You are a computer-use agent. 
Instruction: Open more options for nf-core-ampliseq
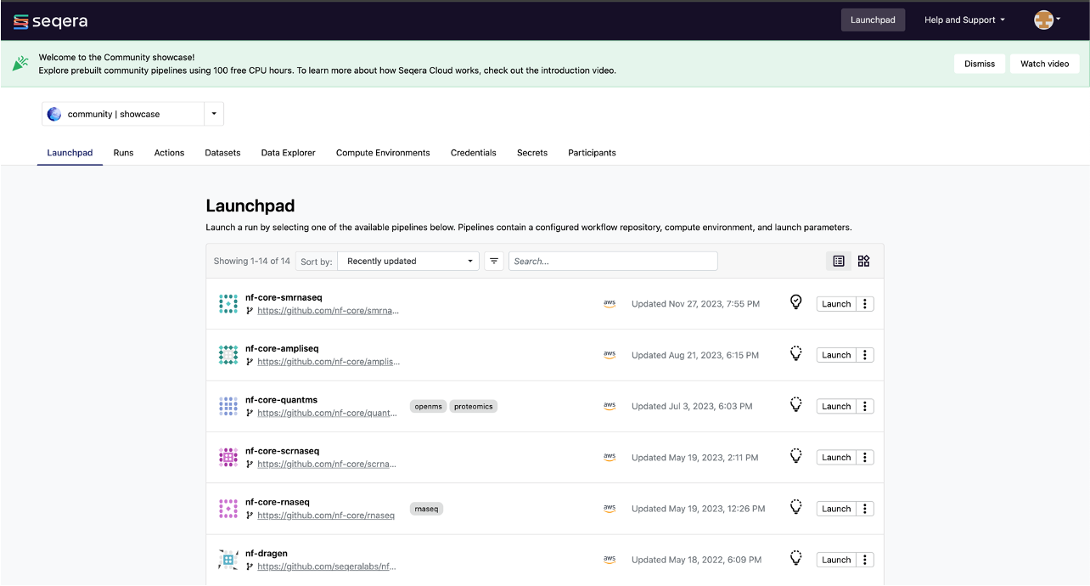click(865, 355)
